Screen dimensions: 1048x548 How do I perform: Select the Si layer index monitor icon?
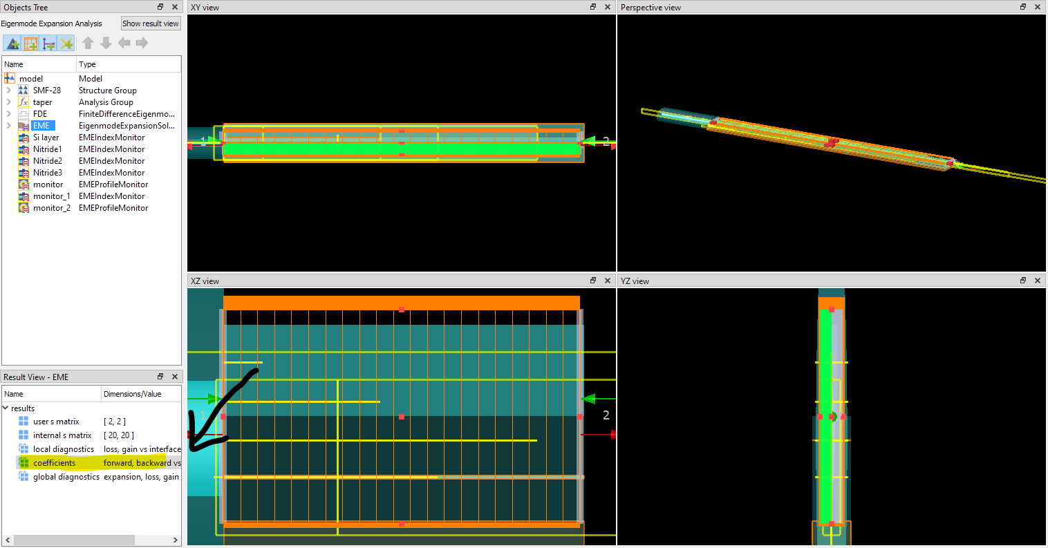coord(24,138)
